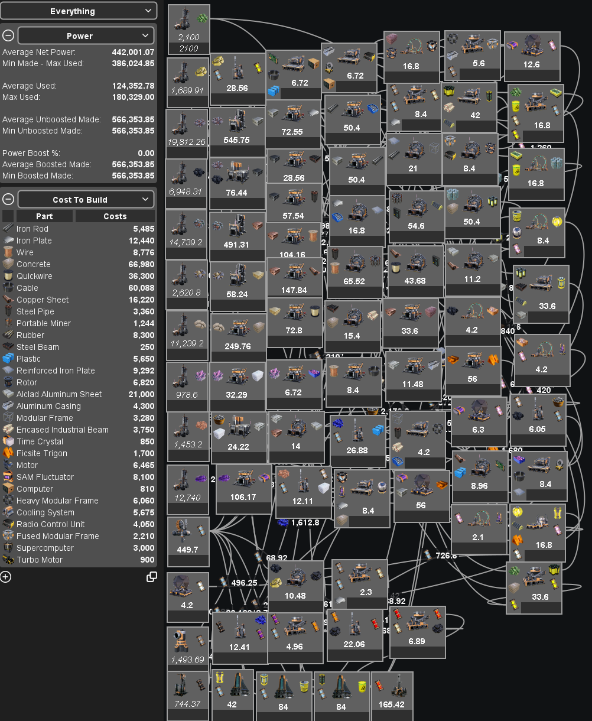Click the small square left of Part header

pos(8,216)
